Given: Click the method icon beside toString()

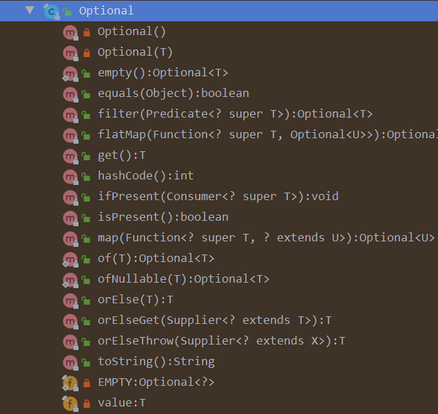Looking at the screenshot, I should [x=70, y=363].
